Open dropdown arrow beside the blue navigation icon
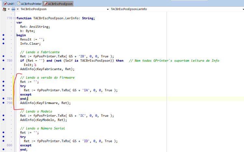 [x=18, y=9]
